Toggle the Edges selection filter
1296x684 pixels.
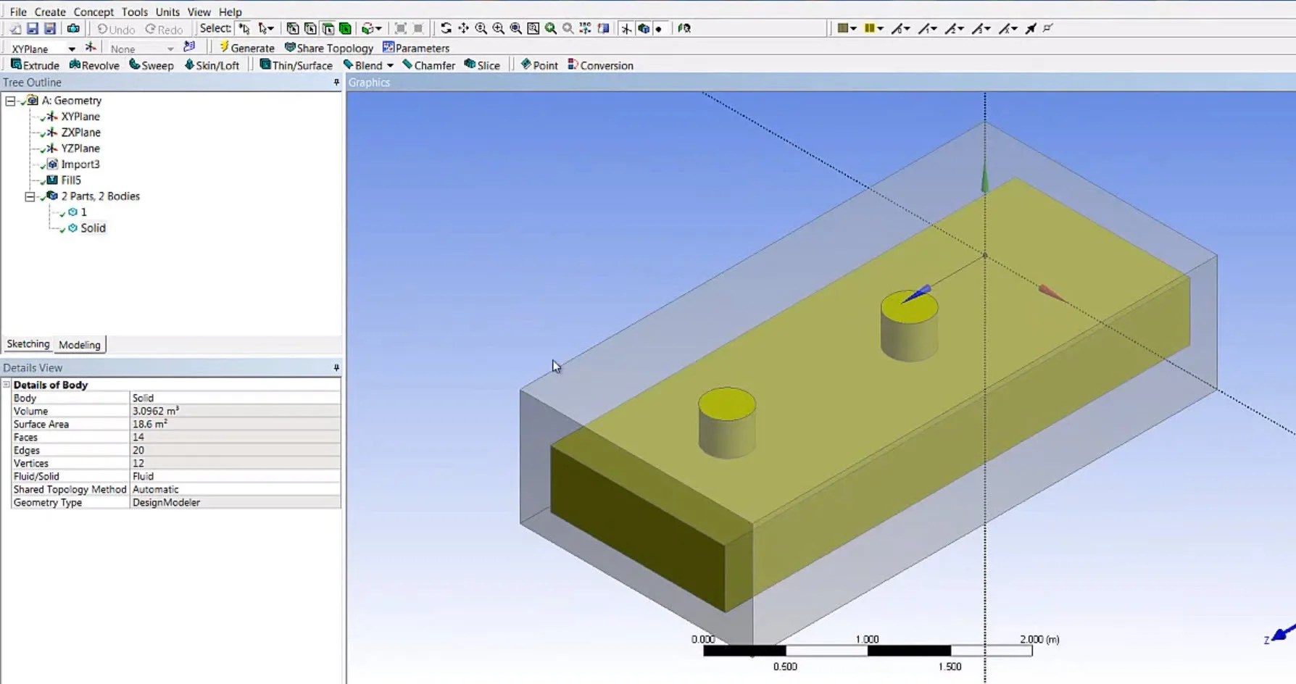coord(310,29)
